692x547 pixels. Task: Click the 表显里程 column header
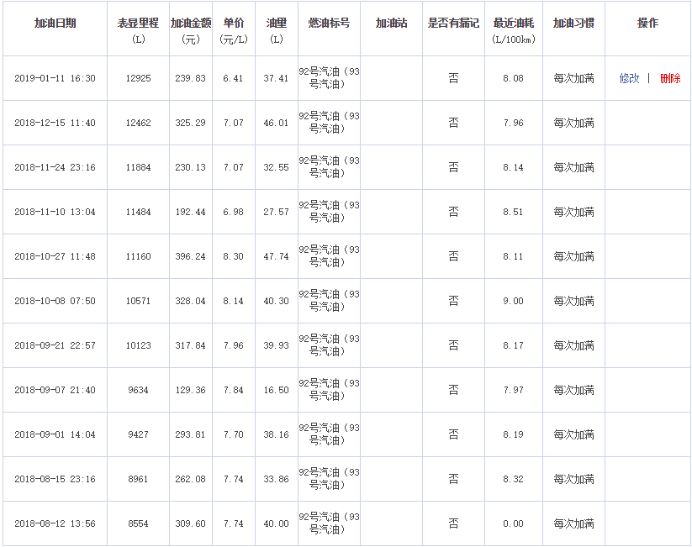tap(138, 23)
